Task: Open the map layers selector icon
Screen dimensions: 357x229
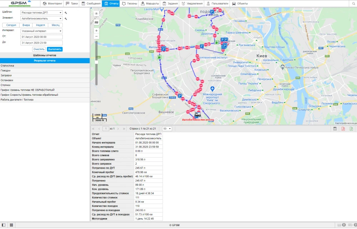Action: [x=96, y=22]
